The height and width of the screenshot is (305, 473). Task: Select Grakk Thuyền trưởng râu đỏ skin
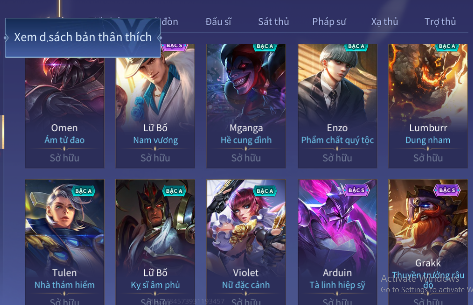(428, 242)
